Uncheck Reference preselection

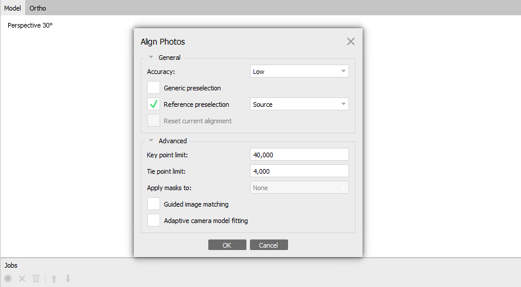pyautogui.click(x=154, y=104)
